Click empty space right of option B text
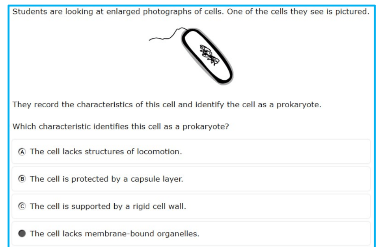Image resolution: width=378 pixels, height=247 pixels. 276,179
